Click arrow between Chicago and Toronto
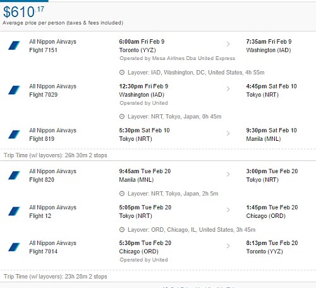Screen dimensions: 316x288 [228, 246]
